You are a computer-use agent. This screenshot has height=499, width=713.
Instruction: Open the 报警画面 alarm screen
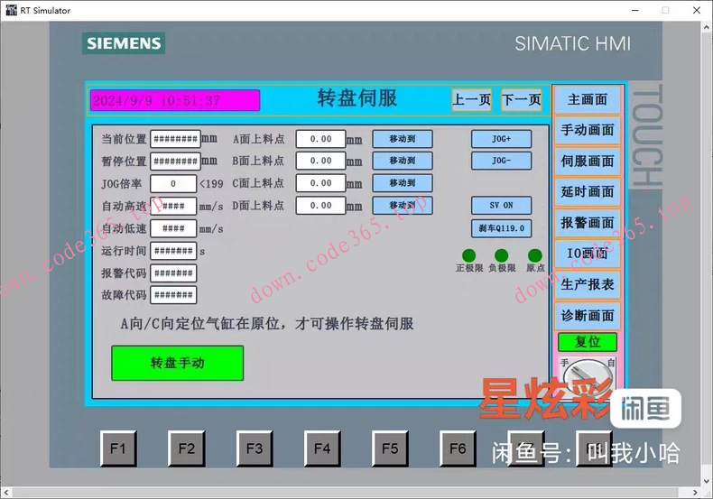coord(587,223)
